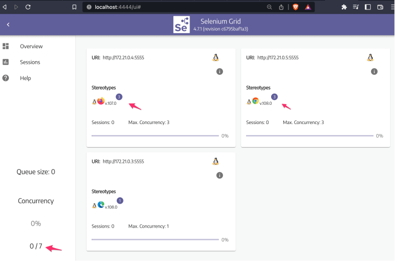The height and width of the screenshot is (268, 402).
Task: Click Linux penguin icon on 172.21.0.4 node
Action: (216, 58)
